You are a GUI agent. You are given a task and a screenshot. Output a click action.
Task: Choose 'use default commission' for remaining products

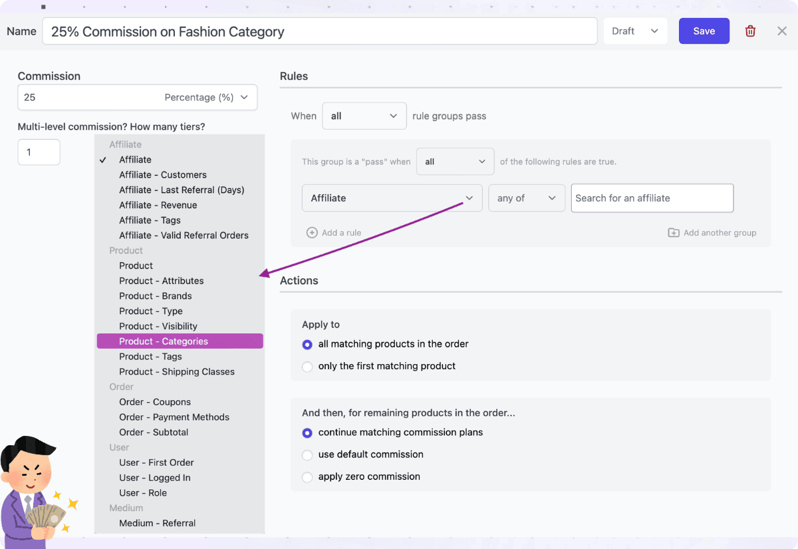(x=307, y=455)
